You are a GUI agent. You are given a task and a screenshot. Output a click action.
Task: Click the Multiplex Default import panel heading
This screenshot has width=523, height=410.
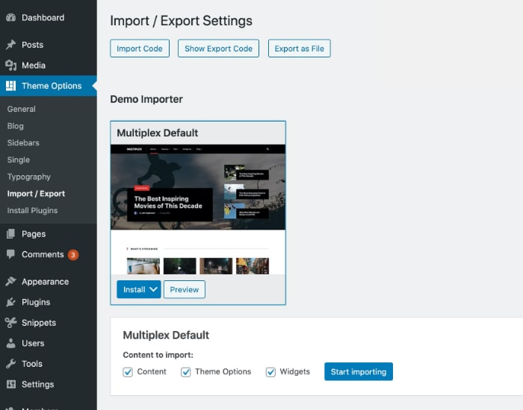166,335
